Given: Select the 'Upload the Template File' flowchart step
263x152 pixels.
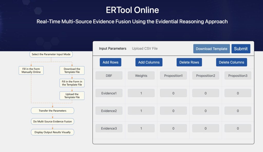Looking at the screenshot, I should (x=72, y=95).
